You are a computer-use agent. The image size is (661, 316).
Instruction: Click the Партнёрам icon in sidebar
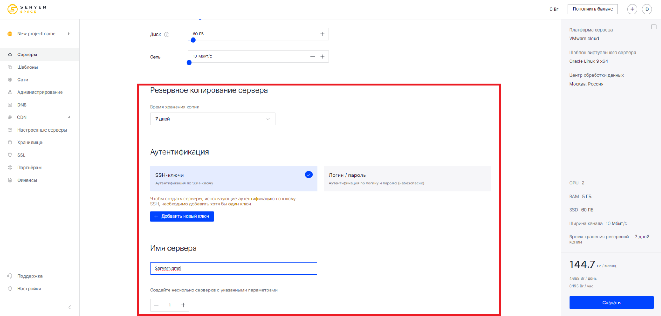point(10,168)
